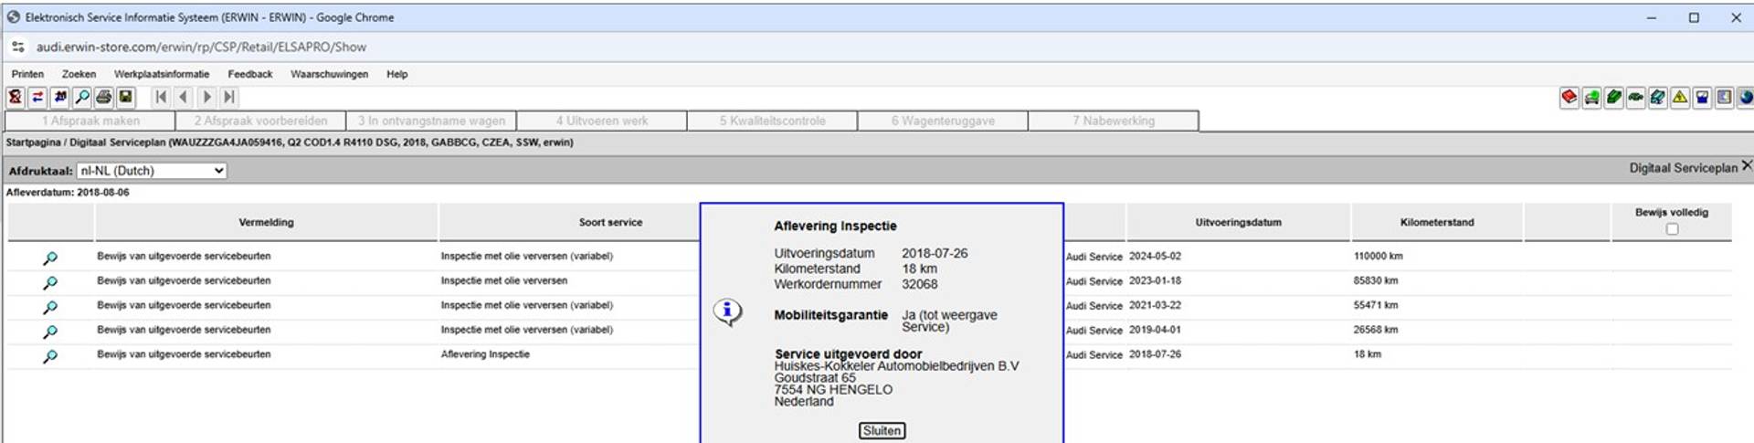Click the Aflevering Inspectie service type cell

(x=485, y=354)
